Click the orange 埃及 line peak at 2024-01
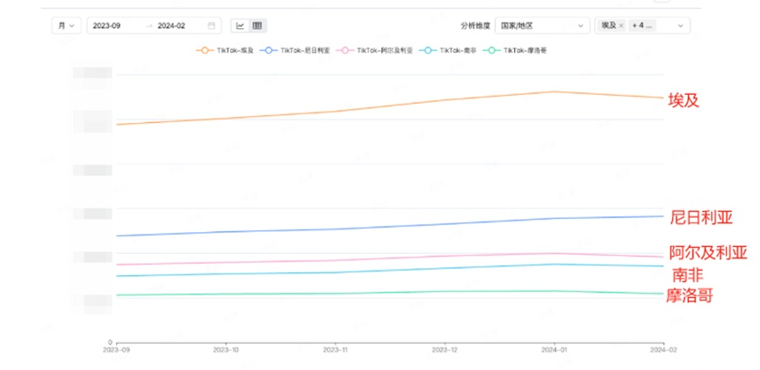760x370 pixels. (x=554, y=91)
